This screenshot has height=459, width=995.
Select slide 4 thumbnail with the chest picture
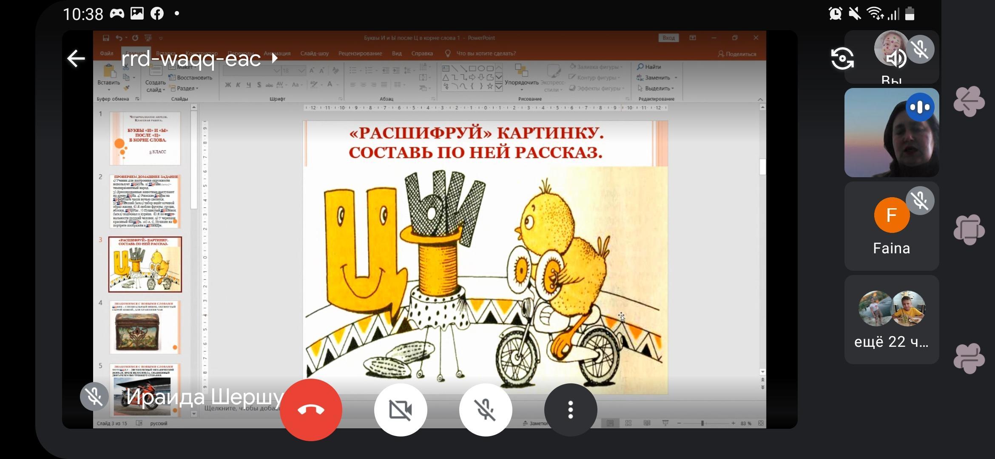click(145, 327)
